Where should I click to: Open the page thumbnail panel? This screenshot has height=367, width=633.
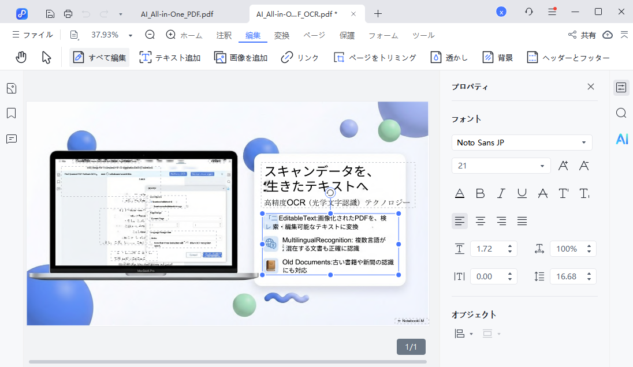pyautogui.click(x=12, y=88)
